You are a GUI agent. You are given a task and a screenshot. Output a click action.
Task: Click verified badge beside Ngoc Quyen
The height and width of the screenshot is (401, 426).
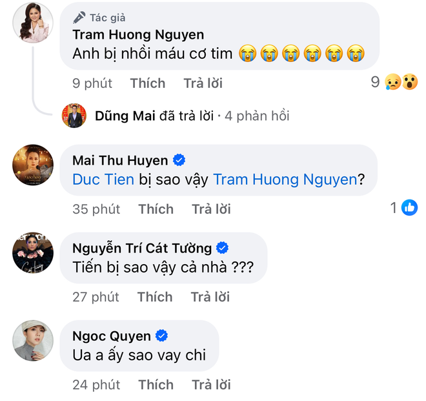point(163,336)
